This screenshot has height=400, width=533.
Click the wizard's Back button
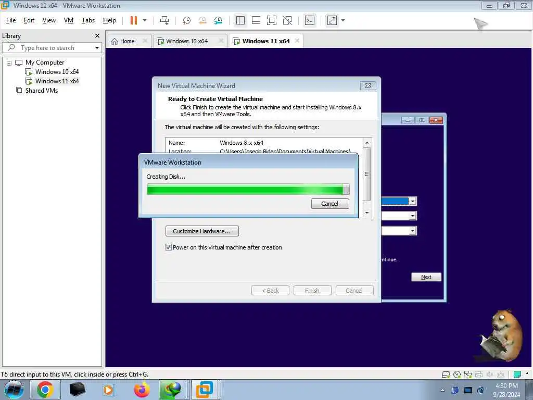(270, 291)
